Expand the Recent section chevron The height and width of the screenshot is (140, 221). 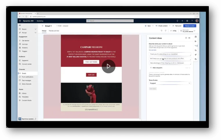pos(36,29)
